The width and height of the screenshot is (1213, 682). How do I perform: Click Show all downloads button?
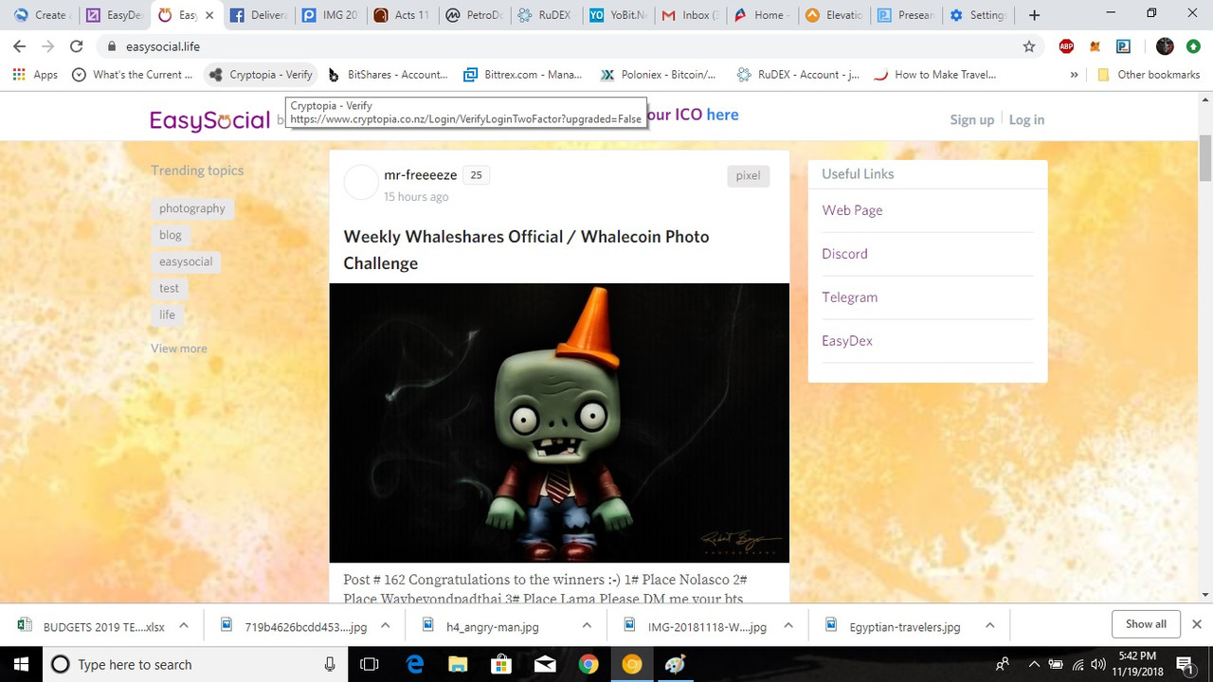click(1146, 624)
